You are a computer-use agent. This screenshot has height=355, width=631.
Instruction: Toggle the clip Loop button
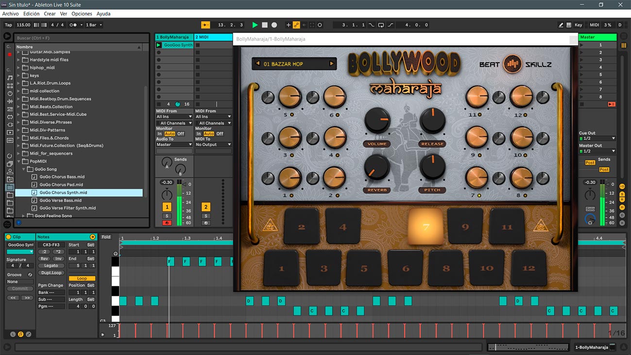tap(82, 278)
